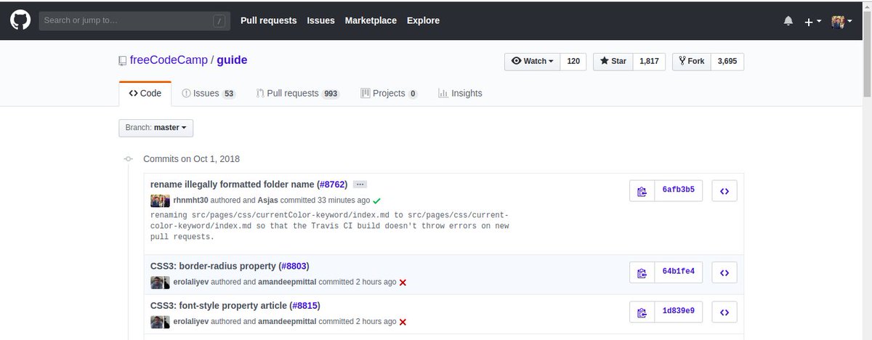Open the user avatar menu
Image resolution: width=872 pixels, height=340 pixels.
pyautogui.click(x=842, y=21)
